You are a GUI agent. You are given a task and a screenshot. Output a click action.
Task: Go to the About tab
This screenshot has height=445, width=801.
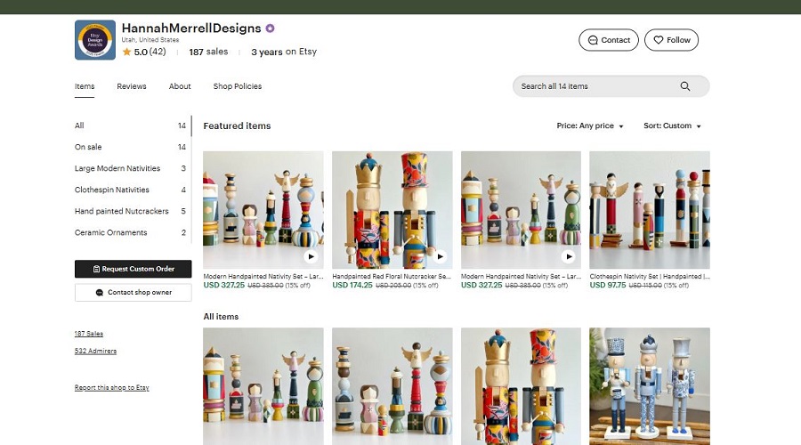point(180,86)
